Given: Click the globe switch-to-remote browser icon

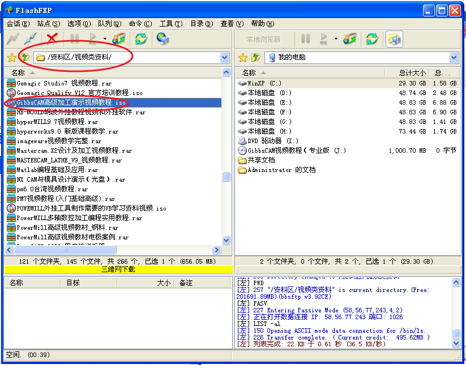Looking at the screenshot, I should 163,38.
